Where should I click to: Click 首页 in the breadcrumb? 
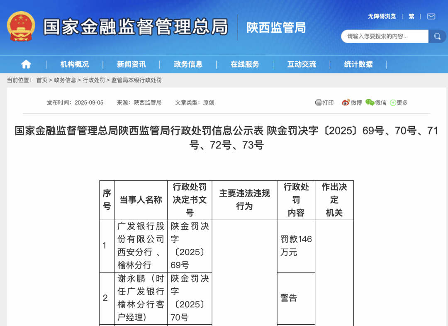point(41,80)
